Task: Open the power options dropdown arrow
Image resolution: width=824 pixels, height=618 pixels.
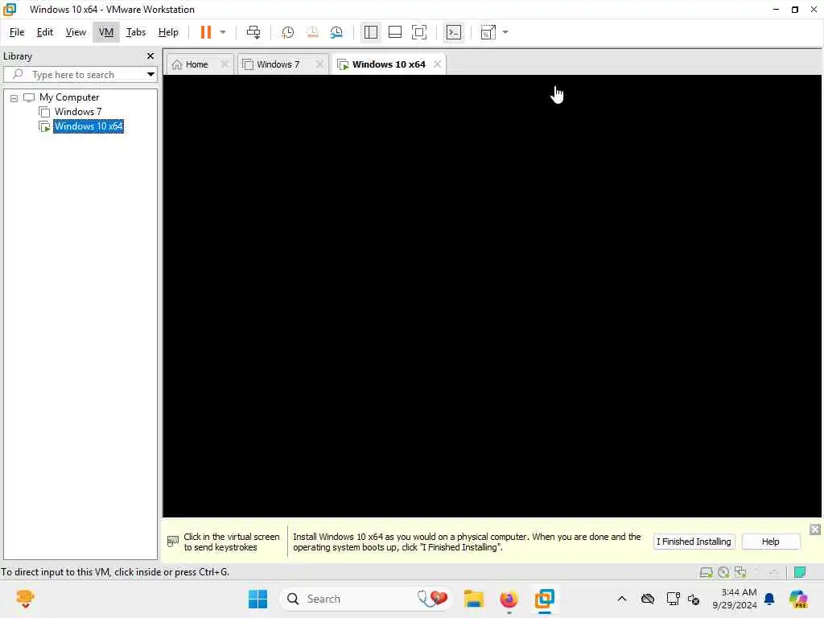Action: 223,32
